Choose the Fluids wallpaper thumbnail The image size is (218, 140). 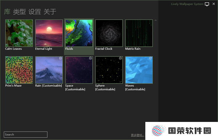click(x=79, y=33)
